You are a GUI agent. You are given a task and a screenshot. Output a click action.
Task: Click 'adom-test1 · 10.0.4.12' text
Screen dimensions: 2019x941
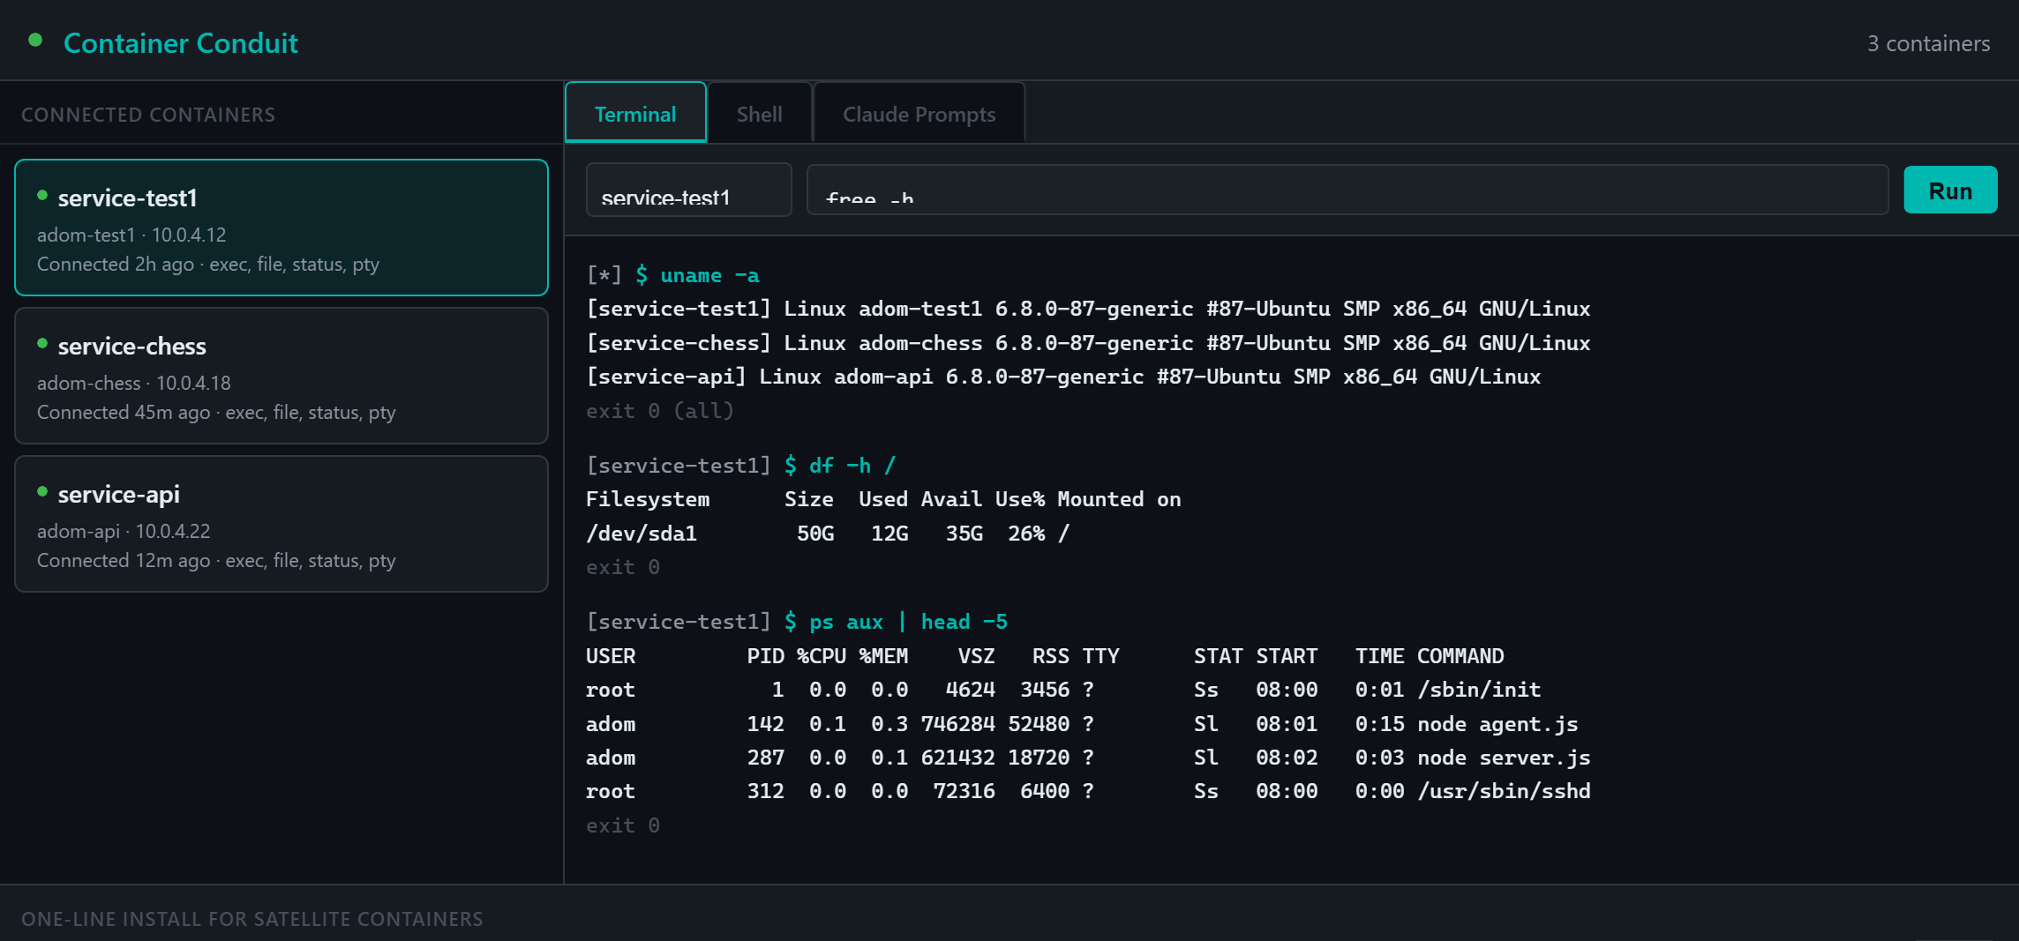tap(131, 235)
